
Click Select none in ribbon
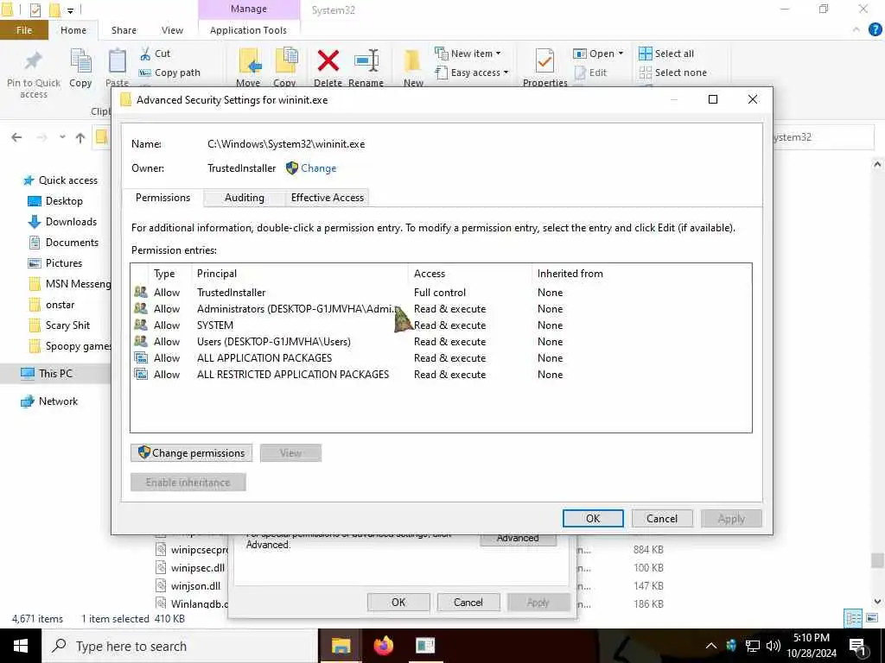[672, 73]
